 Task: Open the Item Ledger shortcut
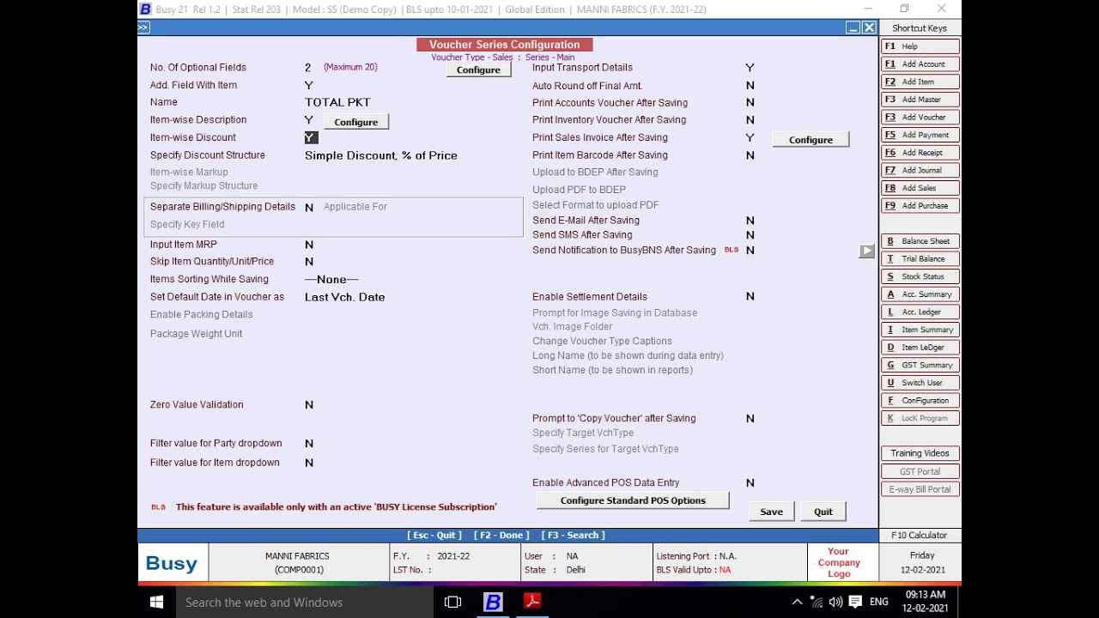[920, 347]
